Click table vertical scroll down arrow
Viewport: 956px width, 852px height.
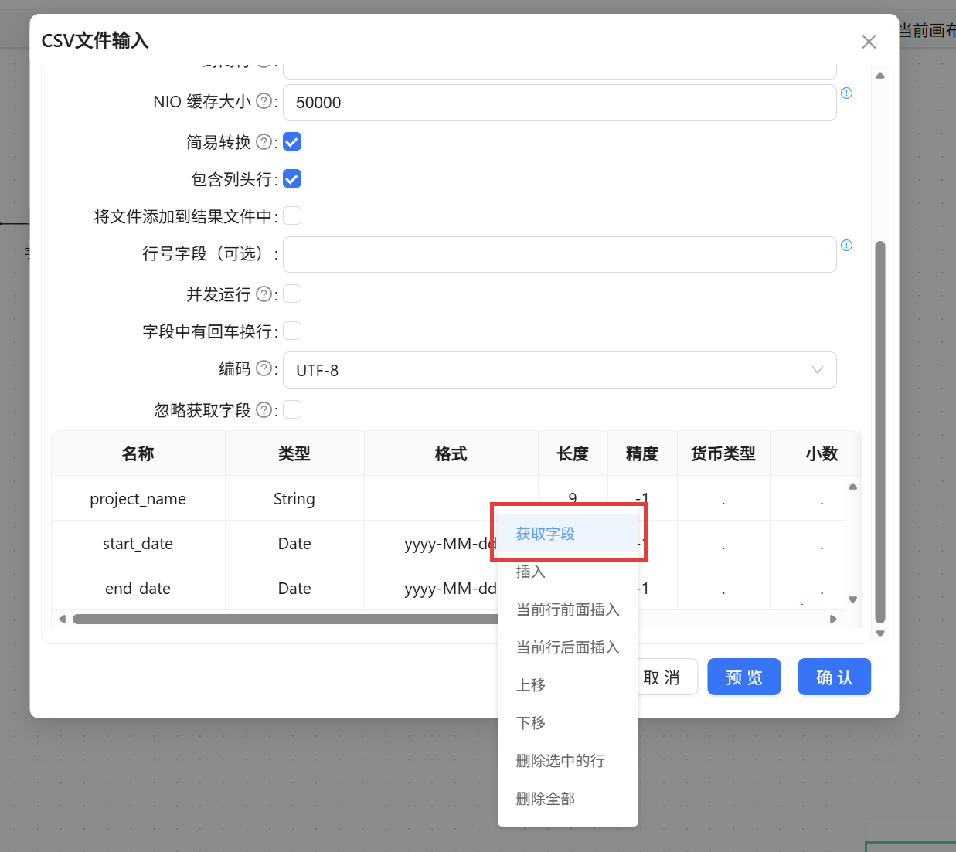pos(852,599)
